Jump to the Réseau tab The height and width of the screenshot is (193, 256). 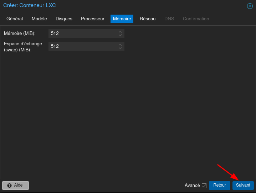pyautogui.click(x=148, y=19)
